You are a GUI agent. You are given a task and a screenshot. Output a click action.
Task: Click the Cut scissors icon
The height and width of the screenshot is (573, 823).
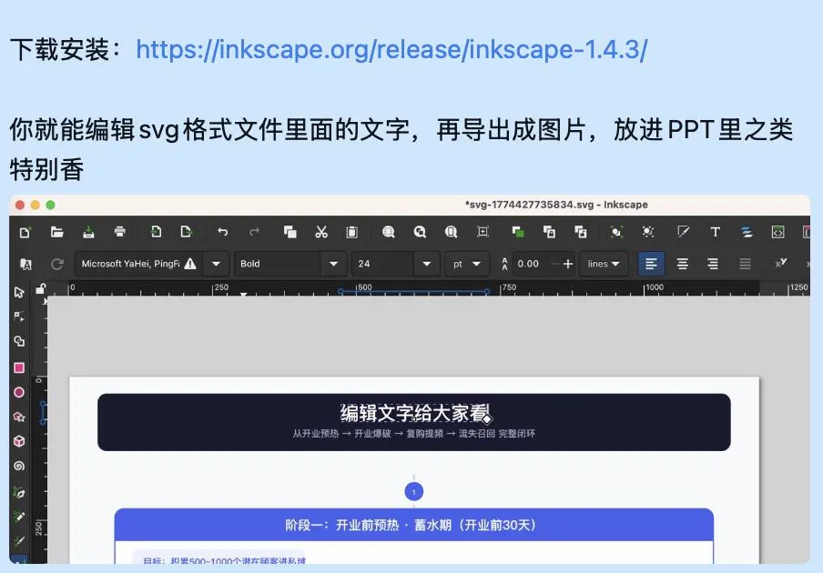click(x=321, y=232)
